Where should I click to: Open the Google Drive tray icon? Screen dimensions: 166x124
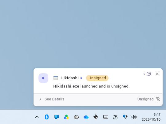tap(66, 117)
